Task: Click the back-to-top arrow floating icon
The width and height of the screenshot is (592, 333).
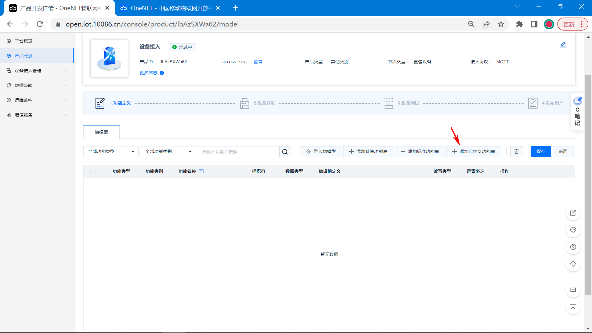Action: [573, 307]
